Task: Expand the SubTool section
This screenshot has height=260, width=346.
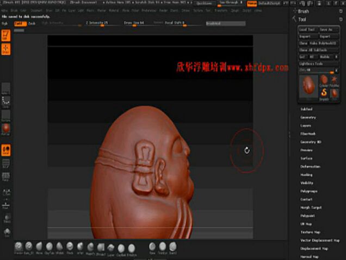Action: tap(306, 109)
